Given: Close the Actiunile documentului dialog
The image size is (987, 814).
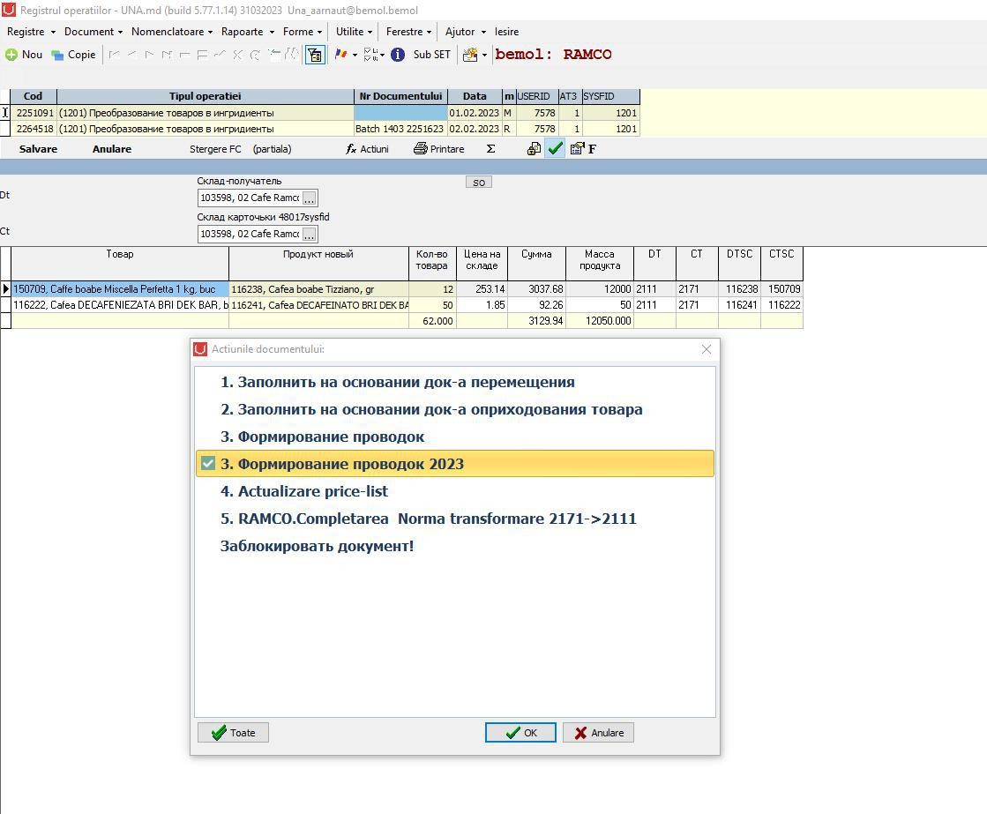Looking at the screenshot, I should click(707, 349).
